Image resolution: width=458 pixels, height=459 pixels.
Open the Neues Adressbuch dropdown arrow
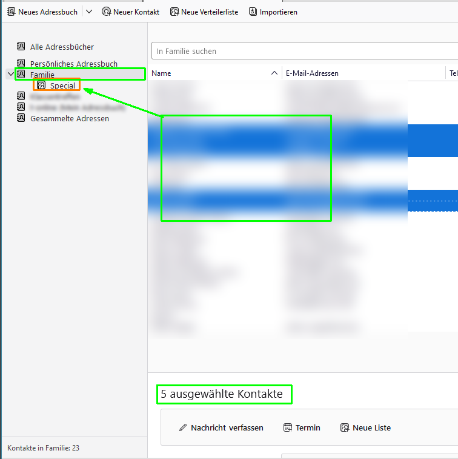(89, 12)
